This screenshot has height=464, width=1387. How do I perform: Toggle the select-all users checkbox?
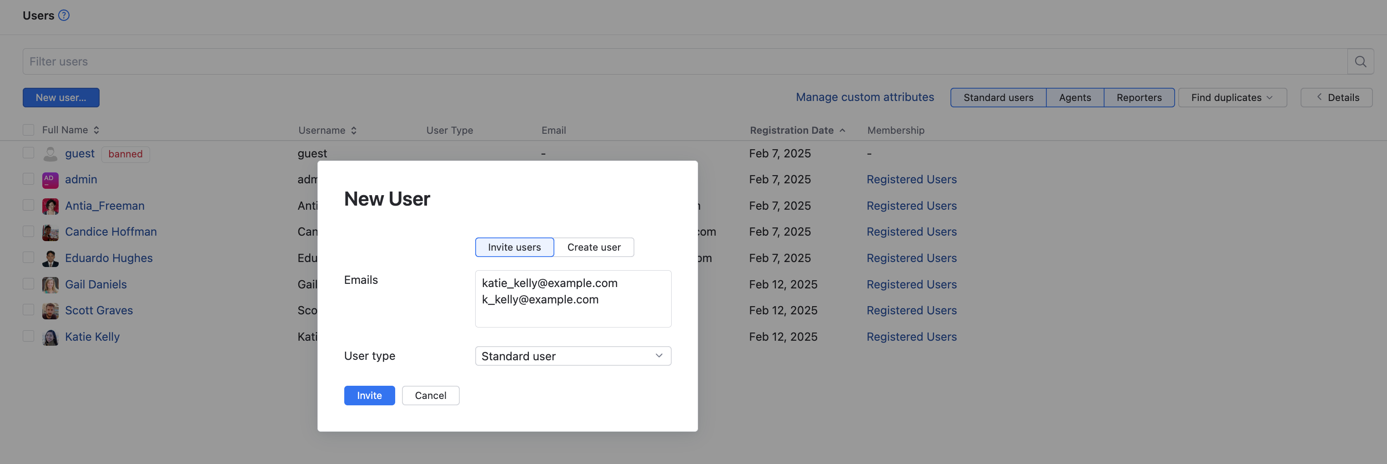[x=29, y=130]
